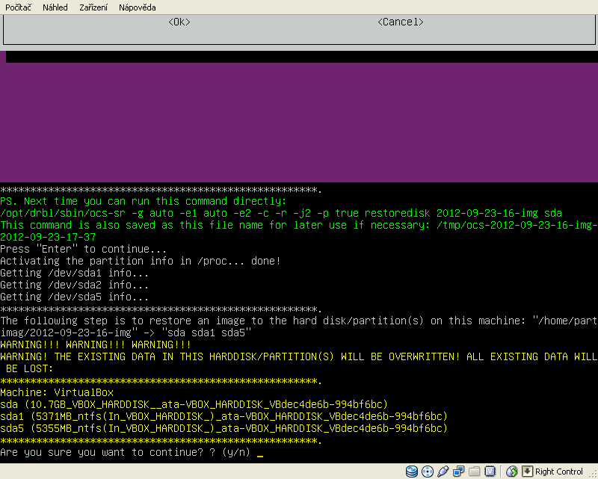Click the network adapters status icon
Screen dimensions: 598x479
click(x=458, y=472)
